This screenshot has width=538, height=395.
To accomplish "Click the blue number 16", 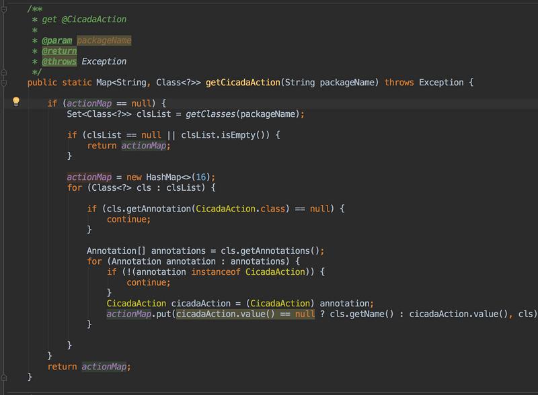I will (200, 177).
